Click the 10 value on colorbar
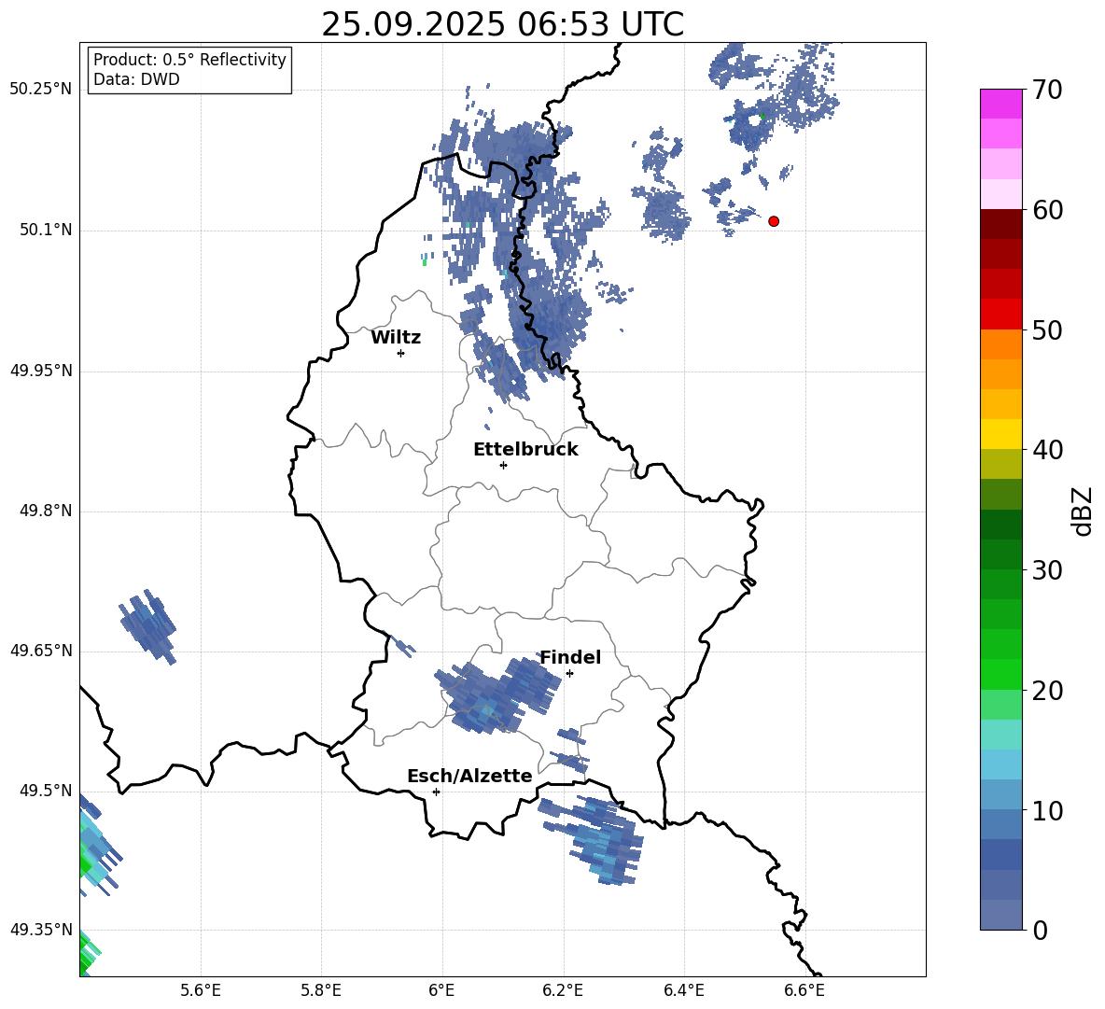 (1047, 810)
